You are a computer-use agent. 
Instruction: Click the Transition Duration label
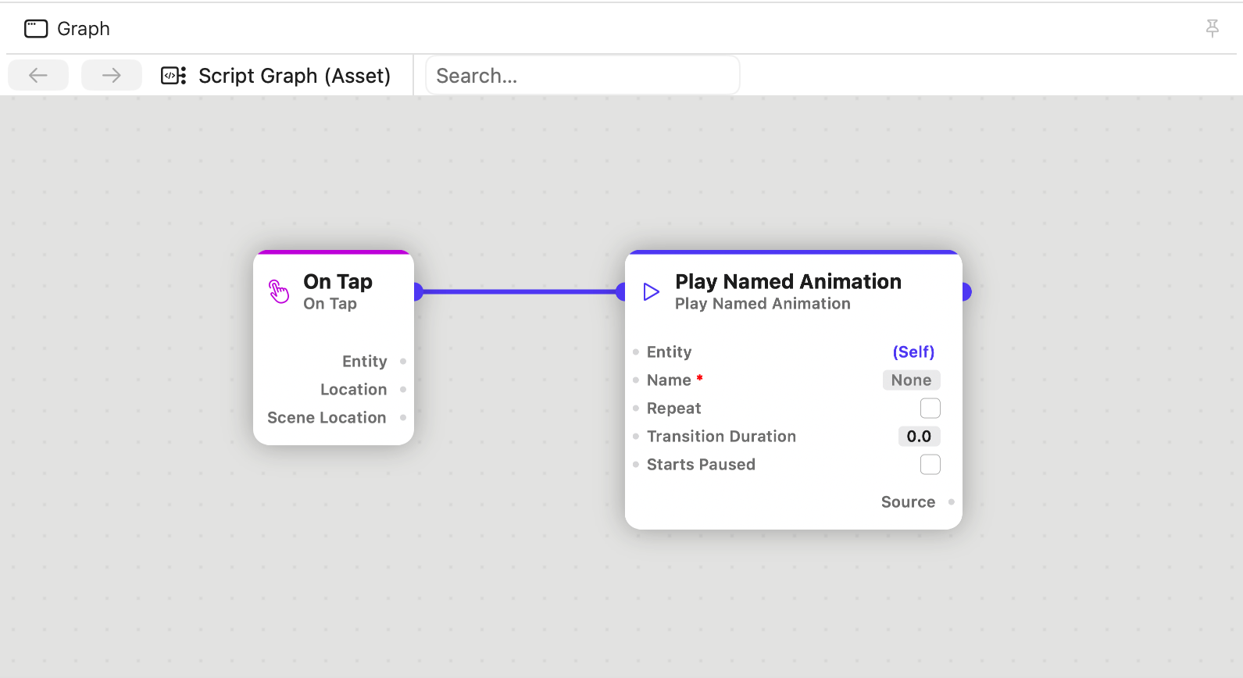722,437
